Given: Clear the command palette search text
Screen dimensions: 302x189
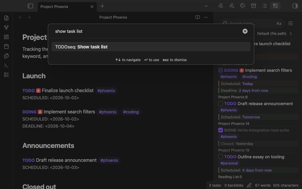Looking at the screenshot, I should (245, 31).
